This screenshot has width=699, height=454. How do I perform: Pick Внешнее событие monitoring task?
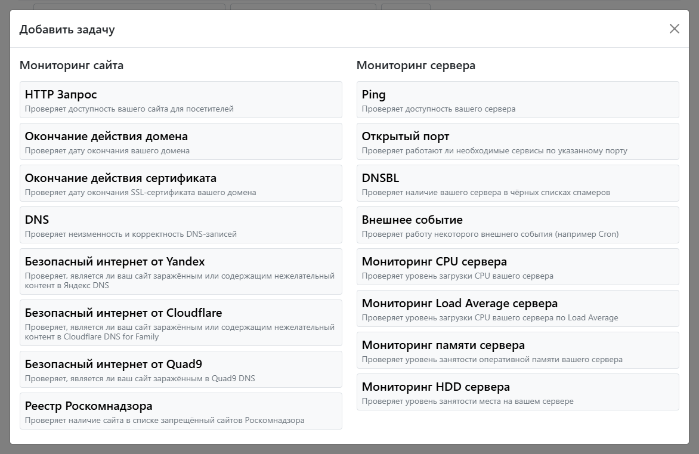(x=518, y=225)
